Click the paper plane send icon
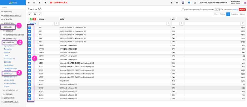The width and height of the screenshot is (247, 107). coord(171,3)
